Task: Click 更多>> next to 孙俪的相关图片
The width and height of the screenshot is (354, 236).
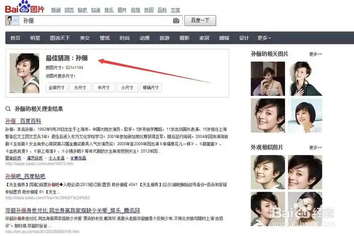Action: (x=316, y=54)
